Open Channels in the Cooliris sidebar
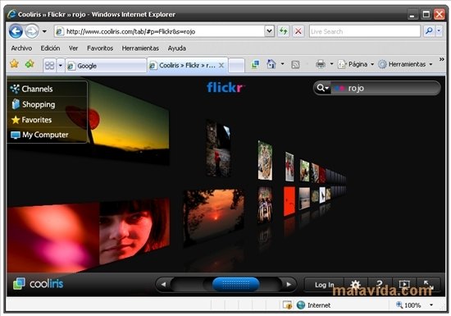451x316 pixels. 47,89
